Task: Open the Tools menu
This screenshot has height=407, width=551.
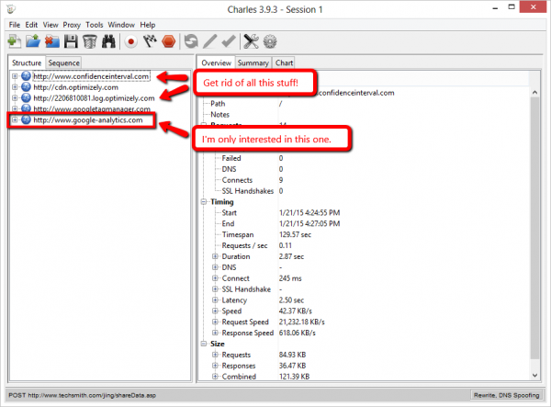Action: coord(95,25)
